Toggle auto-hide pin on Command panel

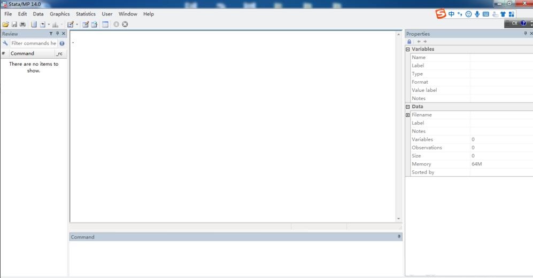tap(399, 236)
